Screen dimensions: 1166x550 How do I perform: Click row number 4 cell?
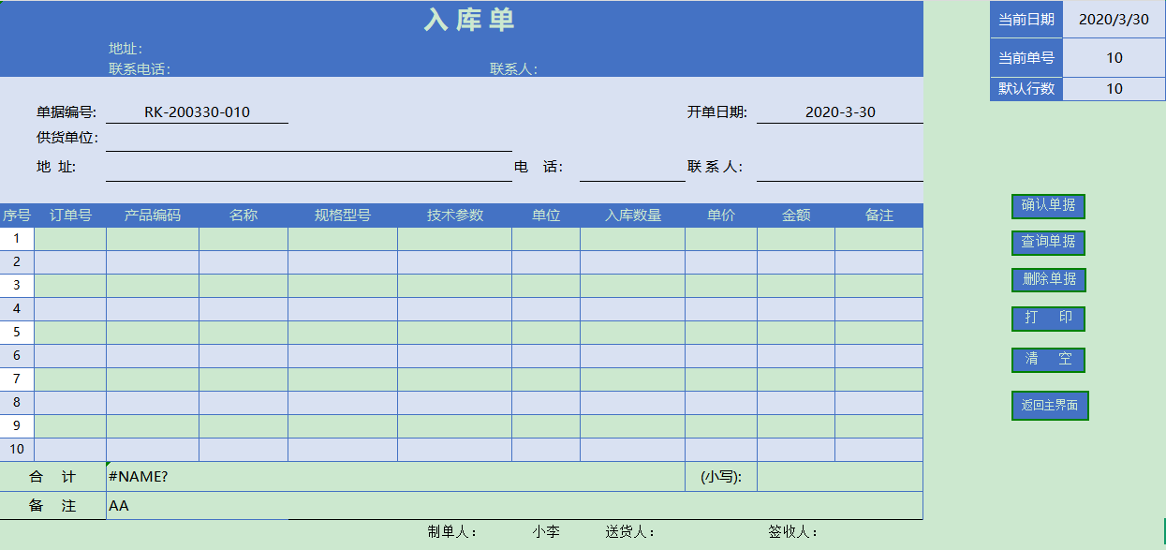click(x=17, y=309)
